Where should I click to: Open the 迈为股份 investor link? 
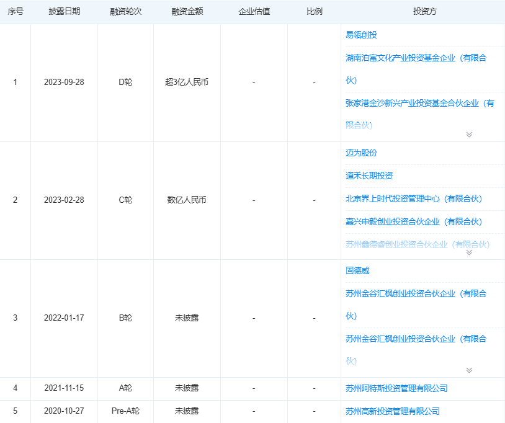point(354,153)
